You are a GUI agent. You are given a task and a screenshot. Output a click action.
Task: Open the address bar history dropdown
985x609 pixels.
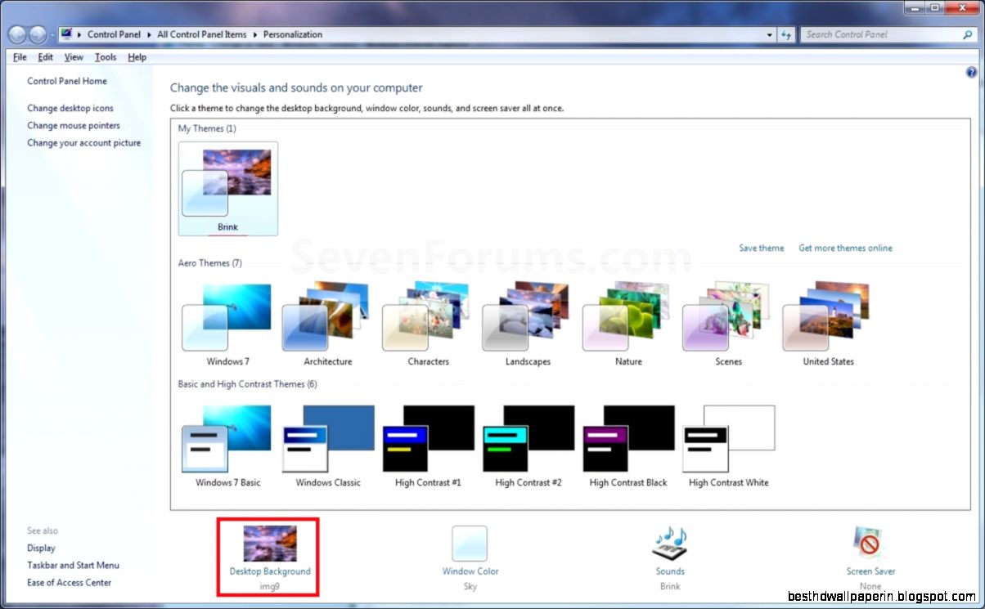point(768,34)
